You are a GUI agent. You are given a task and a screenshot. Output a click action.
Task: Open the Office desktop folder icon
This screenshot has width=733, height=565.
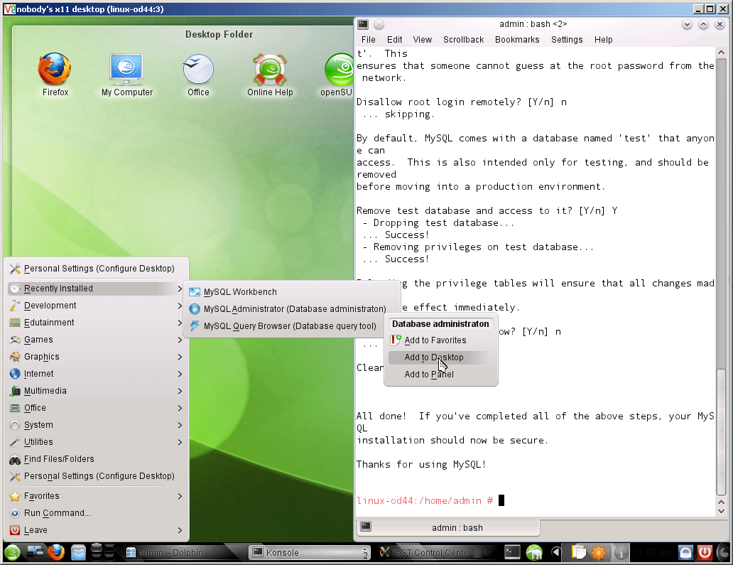(198, 75)
